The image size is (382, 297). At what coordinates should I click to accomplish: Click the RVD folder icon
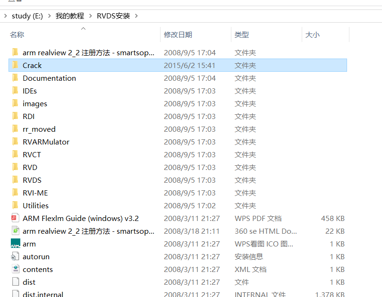coord(15,167)
